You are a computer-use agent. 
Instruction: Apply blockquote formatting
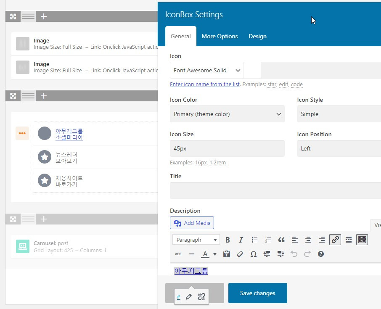point(281,240)
